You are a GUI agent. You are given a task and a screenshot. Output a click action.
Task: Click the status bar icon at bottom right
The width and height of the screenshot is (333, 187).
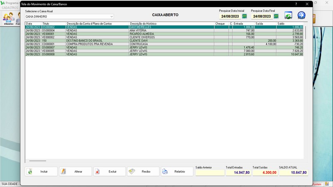coord(327,184)
